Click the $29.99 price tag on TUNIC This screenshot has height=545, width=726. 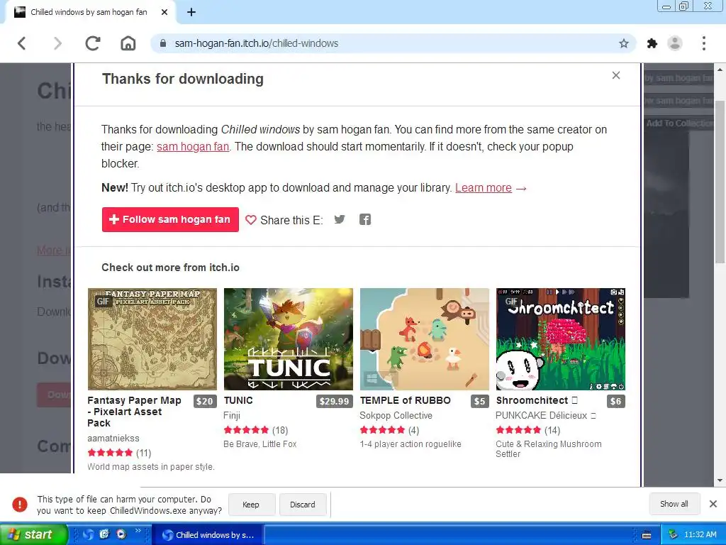pos(335,402)
